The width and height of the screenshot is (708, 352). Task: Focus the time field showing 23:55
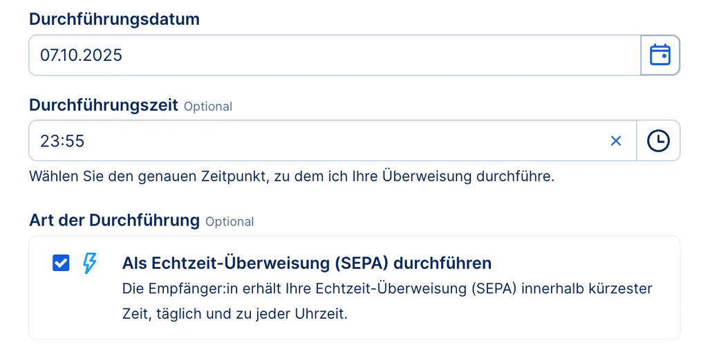tap(311, 141)
